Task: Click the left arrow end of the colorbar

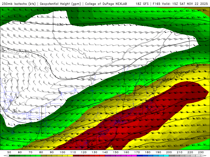Action: pyautogui.click(x=6, y=155)
